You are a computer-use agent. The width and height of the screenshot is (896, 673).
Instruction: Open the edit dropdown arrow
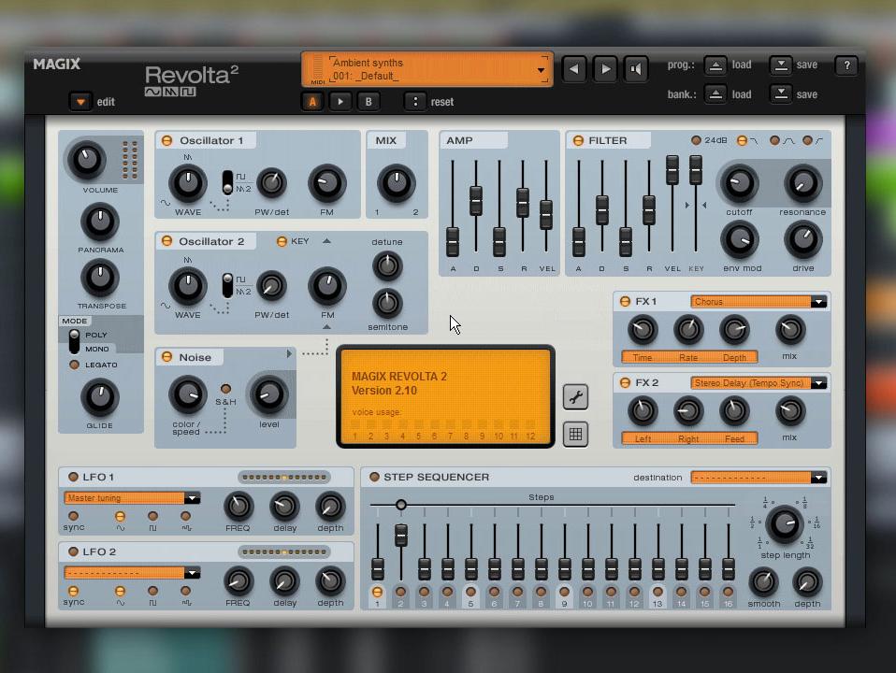coord(80,102)
